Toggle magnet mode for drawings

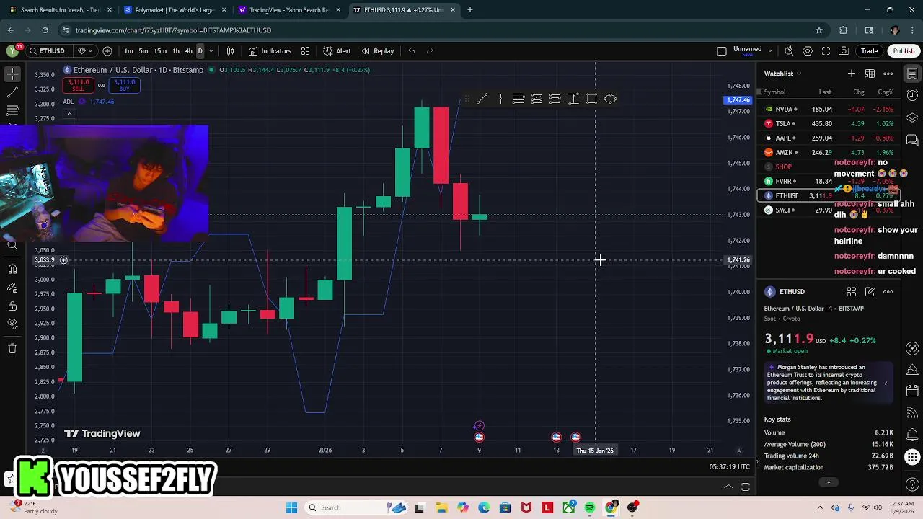12,270
